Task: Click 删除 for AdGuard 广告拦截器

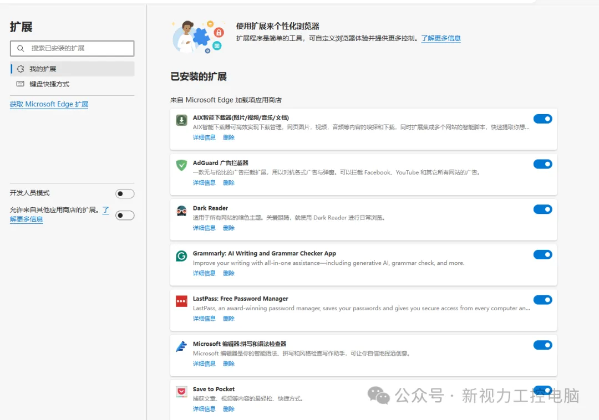Action: click(229, 183)
